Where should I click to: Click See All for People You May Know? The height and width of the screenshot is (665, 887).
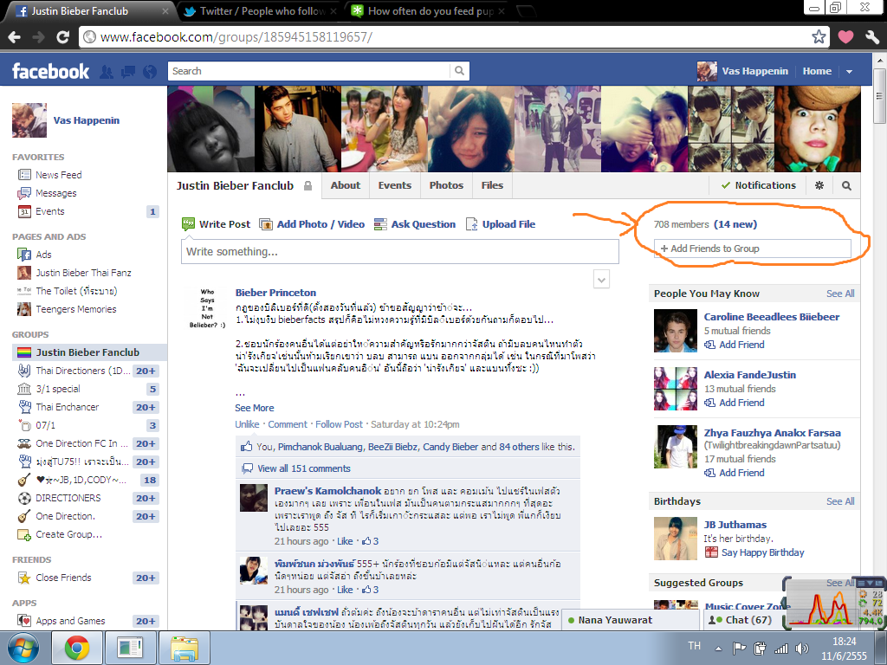coord(840,294)
